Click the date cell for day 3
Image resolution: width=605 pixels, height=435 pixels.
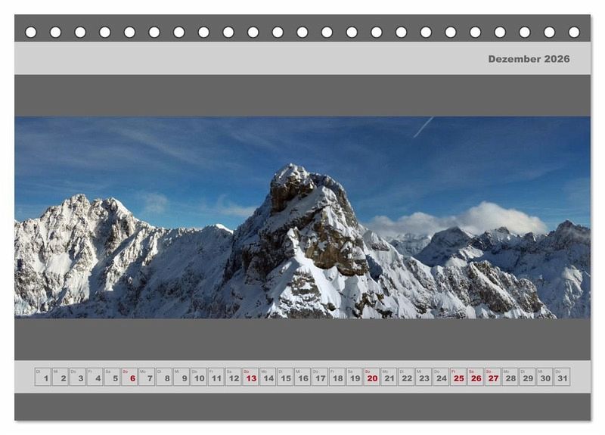click(x=77, y=377)
